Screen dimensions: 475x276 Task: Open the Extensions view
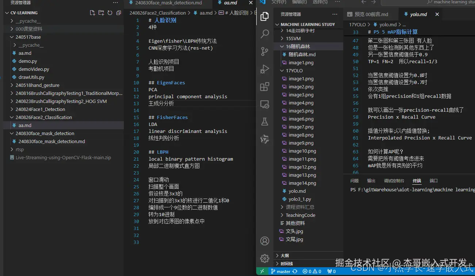(x=264, y=87)
